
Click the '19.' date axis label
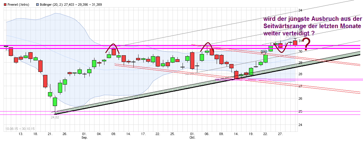[x=251, y=134]
